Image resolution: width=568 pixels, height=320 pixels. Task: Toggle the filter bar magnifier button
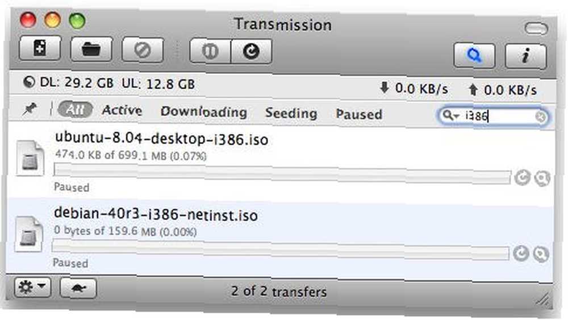coord(474,56)
